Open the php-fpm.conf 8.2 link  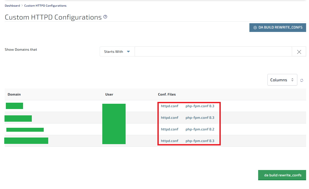tap(200, 129)
